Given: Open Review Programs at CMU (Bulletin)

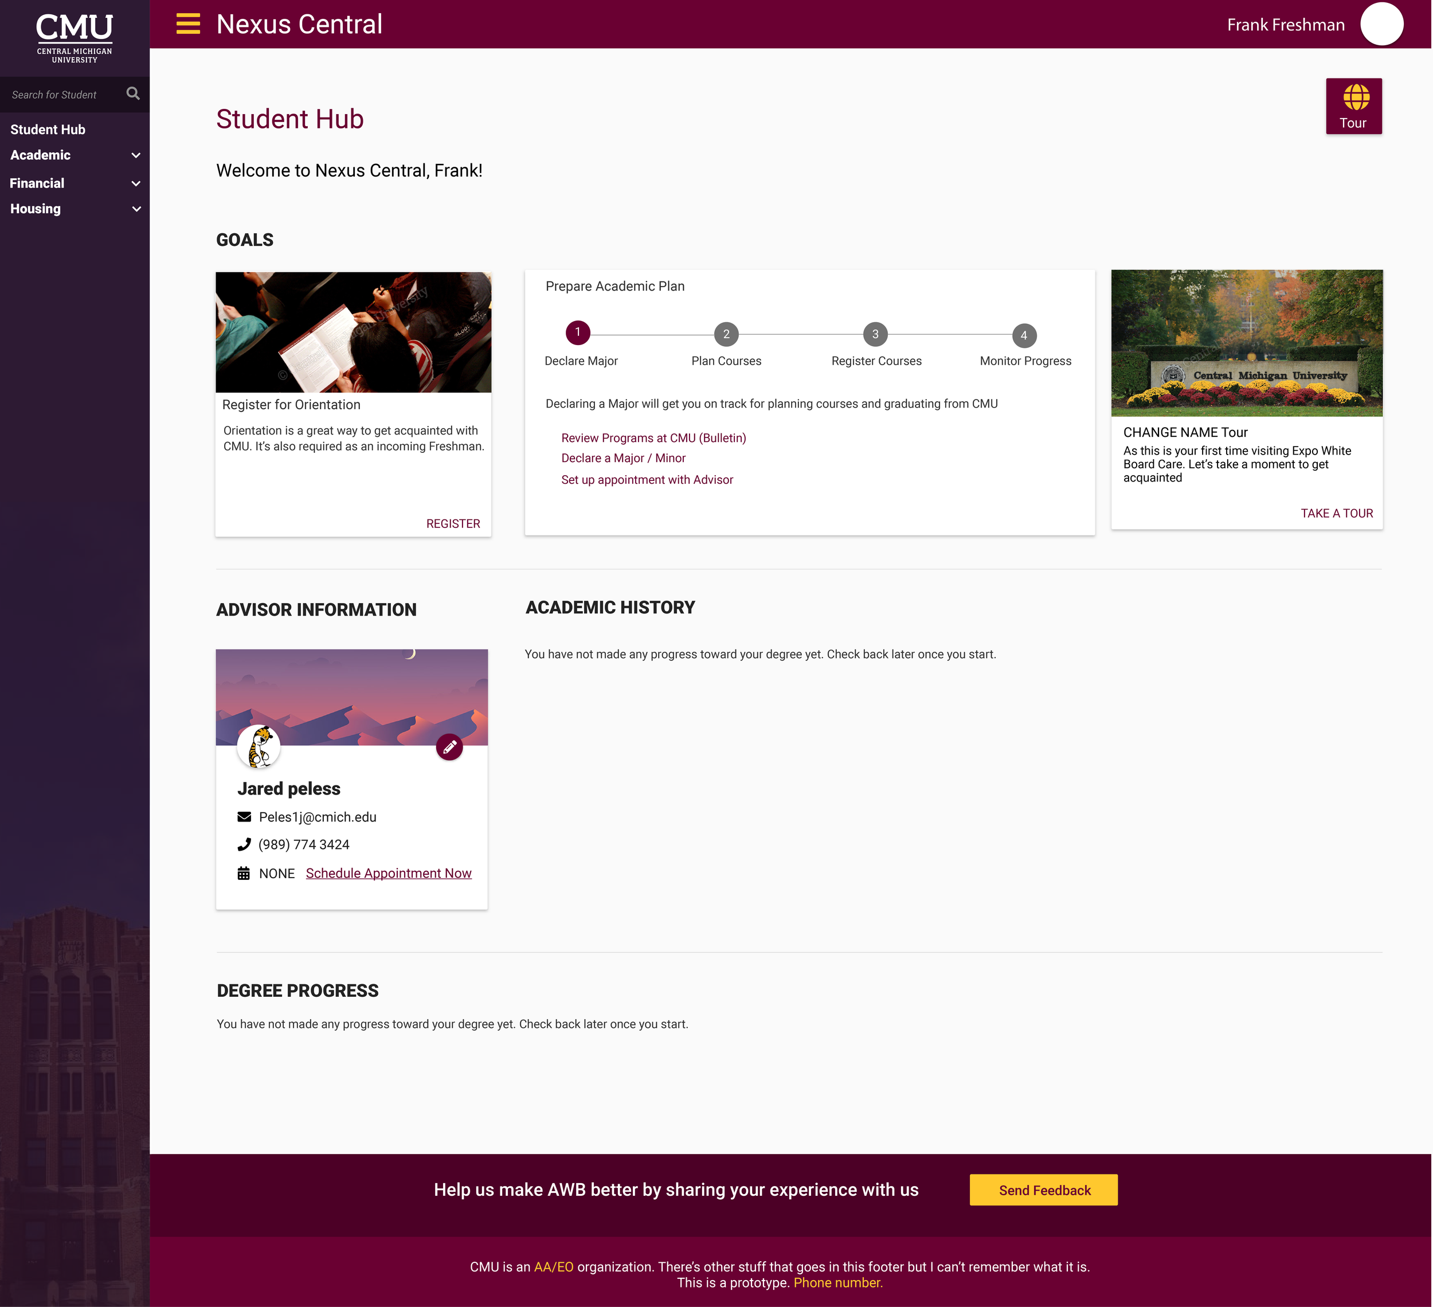Looking at the screenshot, I should [654, 438].
